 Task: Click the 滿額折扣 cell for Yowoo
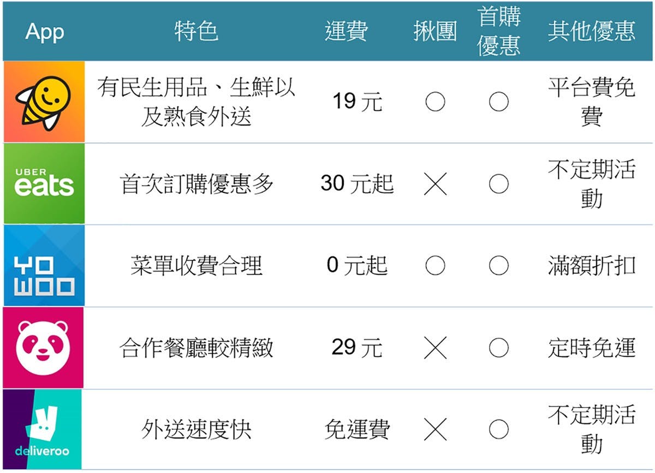592,265
